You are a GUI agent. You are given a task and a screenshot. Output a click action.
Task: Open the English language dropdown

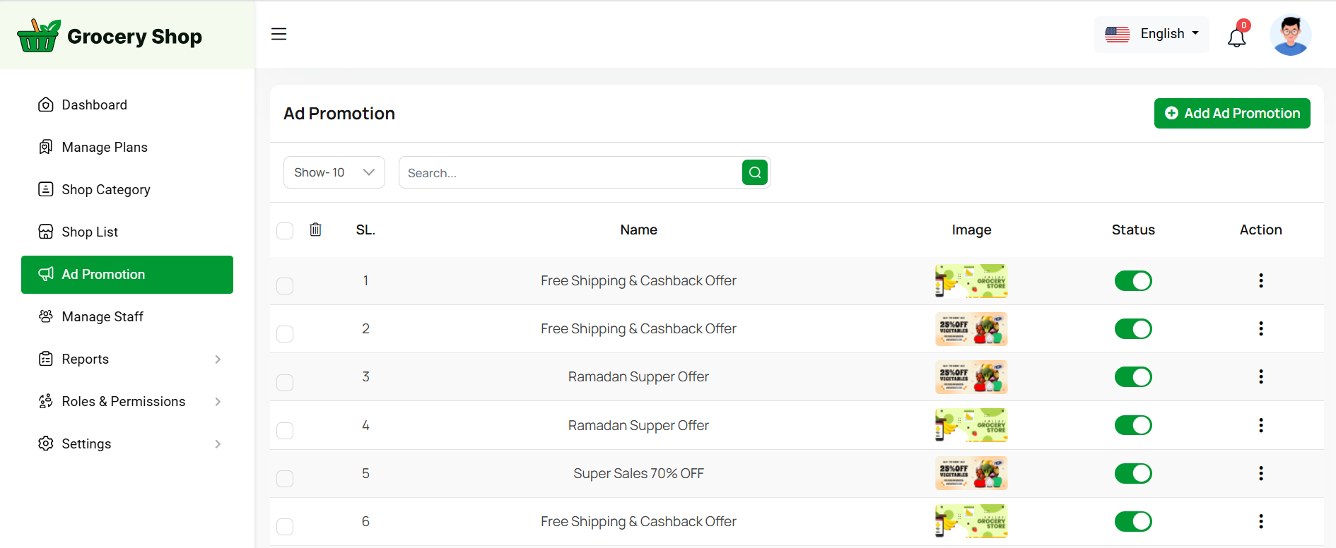point(1152,34)
